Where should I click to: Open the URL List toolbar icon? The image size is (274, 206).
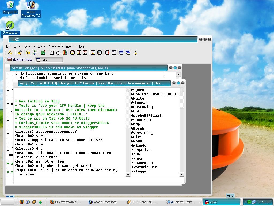[114, 53]
